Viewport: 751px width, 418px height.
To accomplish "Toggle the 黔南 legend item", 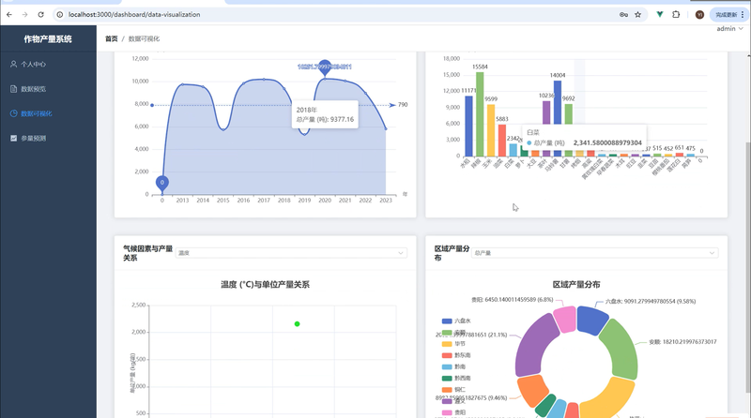I will (453, 366).
